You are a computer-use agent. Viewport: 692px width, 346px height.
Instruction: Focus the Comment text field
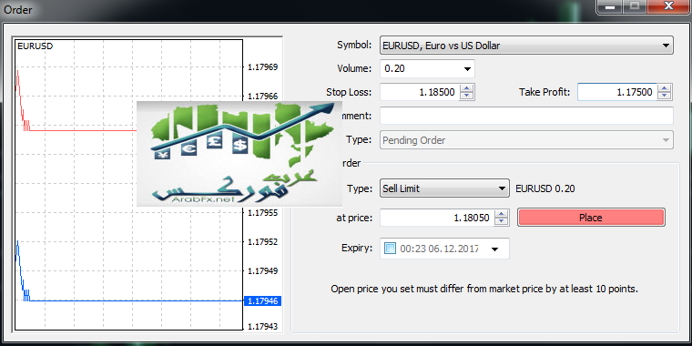pos(526,116)
